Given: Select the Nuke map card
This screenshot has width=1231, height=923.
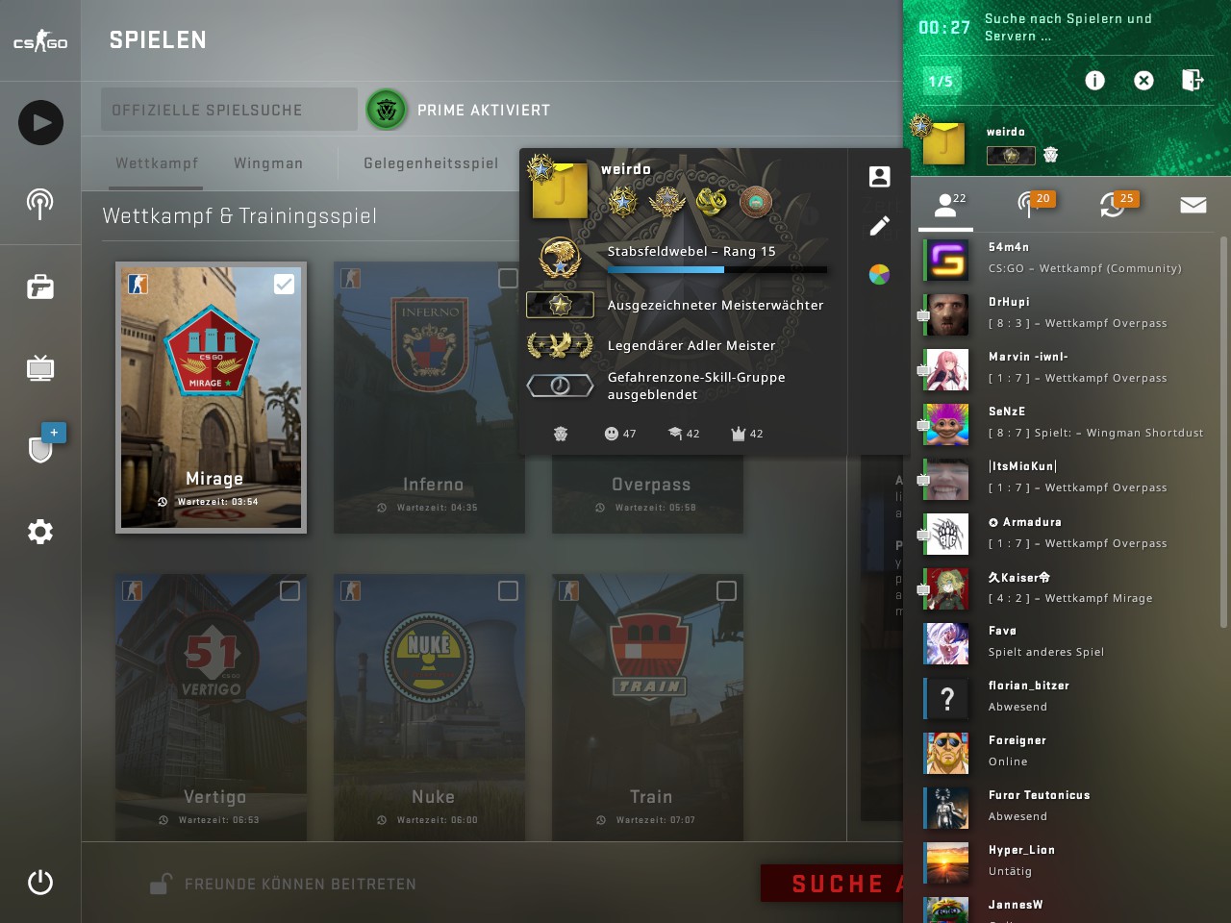Looking at the screenshot, I should pos(429,708).
